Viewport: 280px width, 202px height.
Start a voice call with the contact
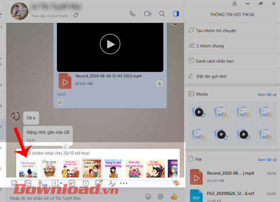pos(132,14)
